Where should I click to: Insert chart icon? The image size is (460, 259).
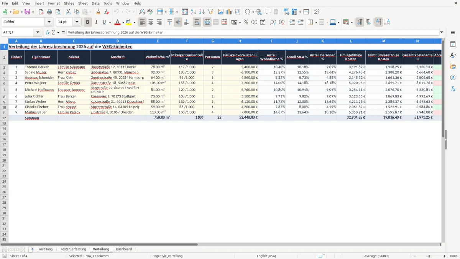[229, 12]
